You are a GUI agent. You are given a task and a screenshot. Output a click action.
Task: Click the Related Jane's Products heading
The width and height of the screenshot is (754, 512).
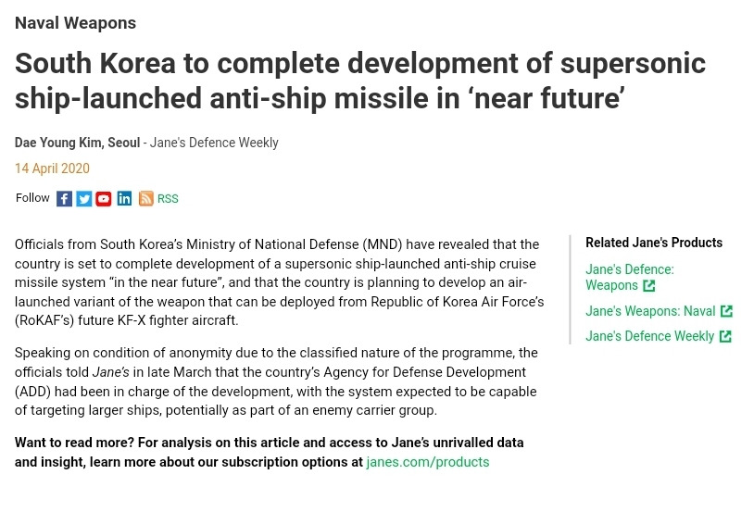point(654,243)
